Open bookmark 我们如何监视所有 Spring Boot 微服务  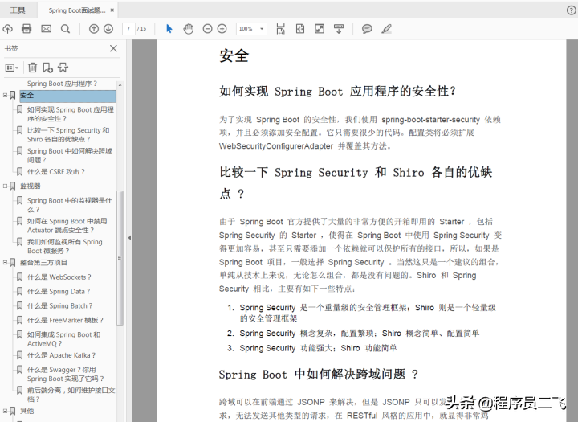point(64,246)
